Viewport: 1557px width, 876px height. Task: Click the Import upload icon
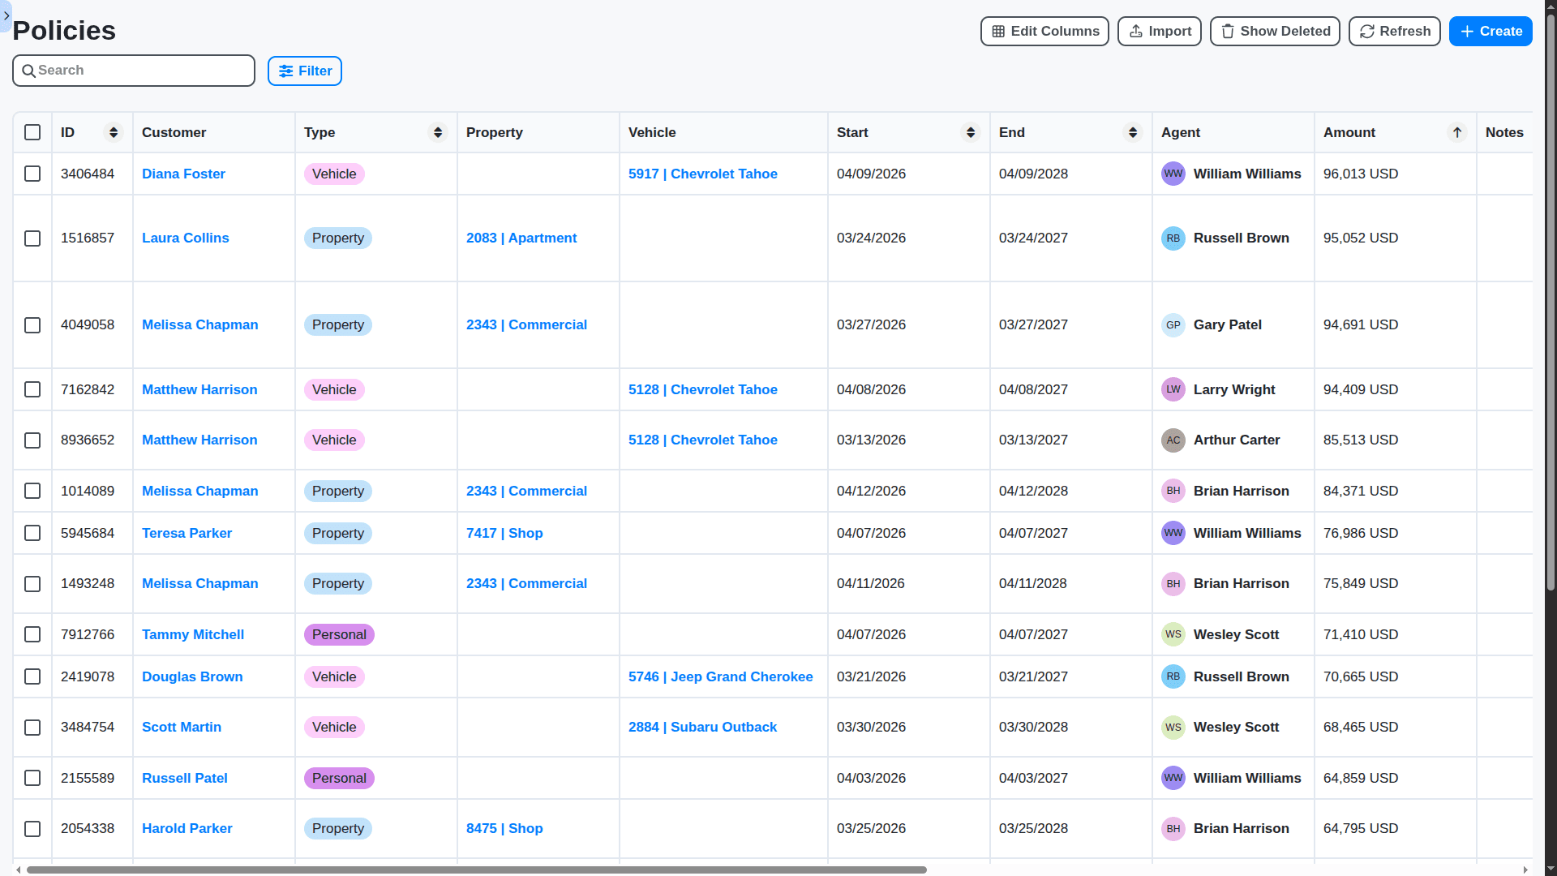(x=1137, y=31)
